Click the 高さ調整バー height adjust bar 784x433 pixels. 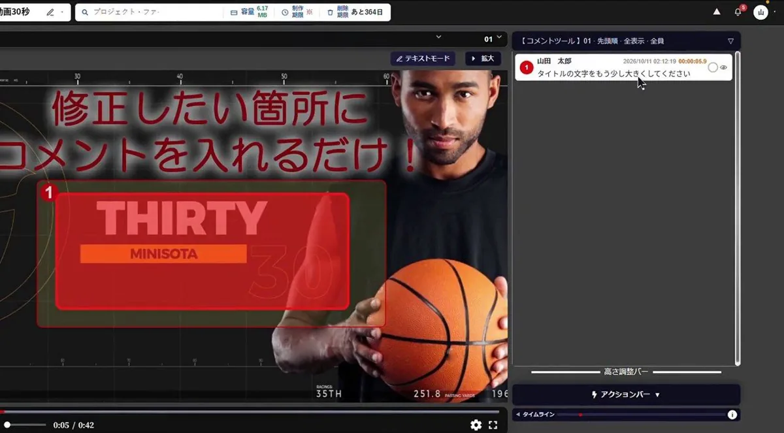pyautogui.click(x=626, y=372)
